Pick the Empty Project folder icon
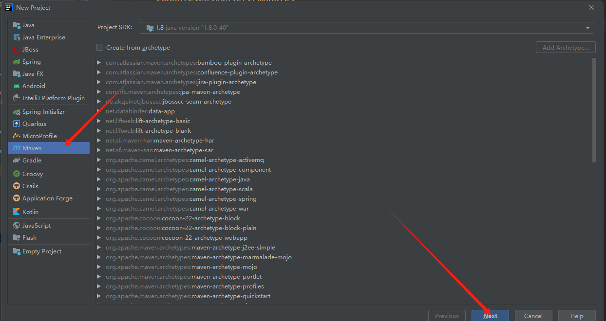 click(x=17, y=251)
